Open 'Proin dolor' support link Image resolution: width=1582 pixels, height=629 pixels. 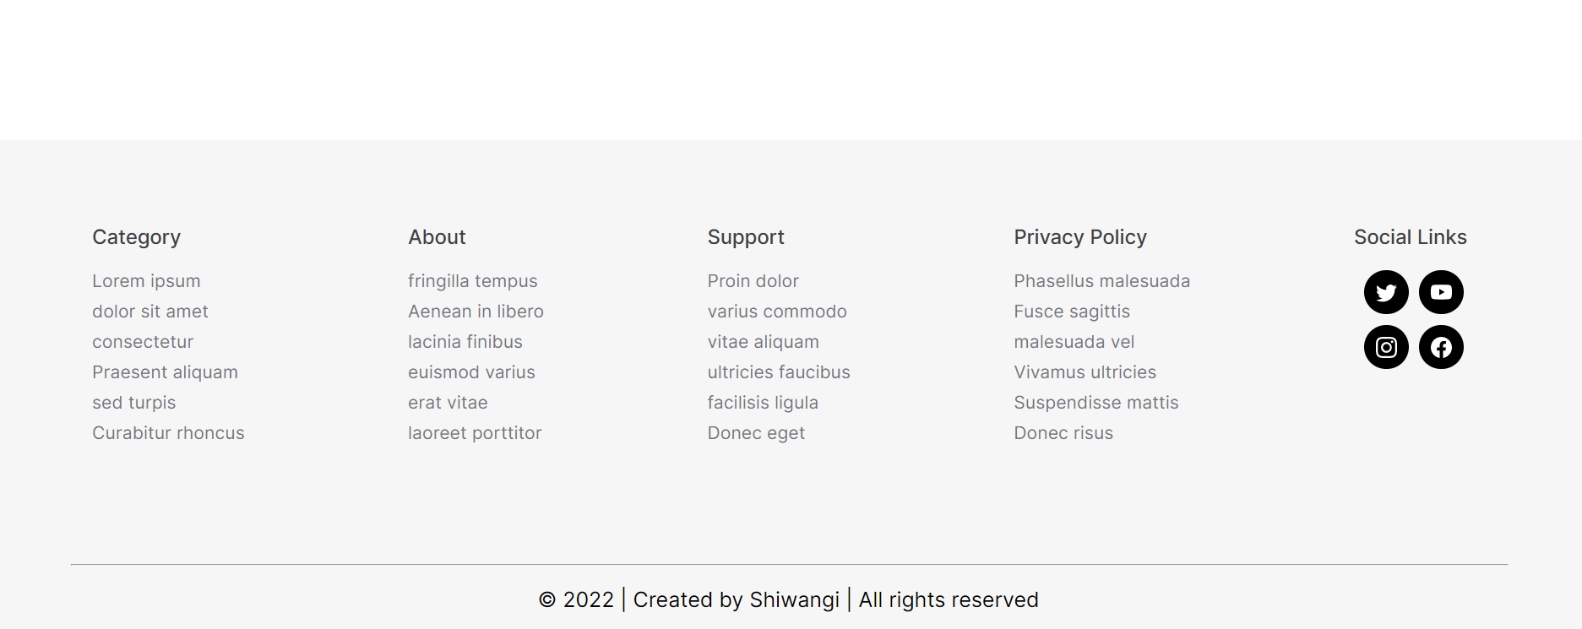tap(753, 280)
